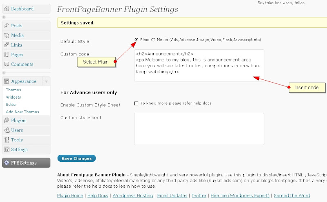Viewport: 327px width, 202px height.
Task: Click the Appearance icon
Action: coord(7,81)
